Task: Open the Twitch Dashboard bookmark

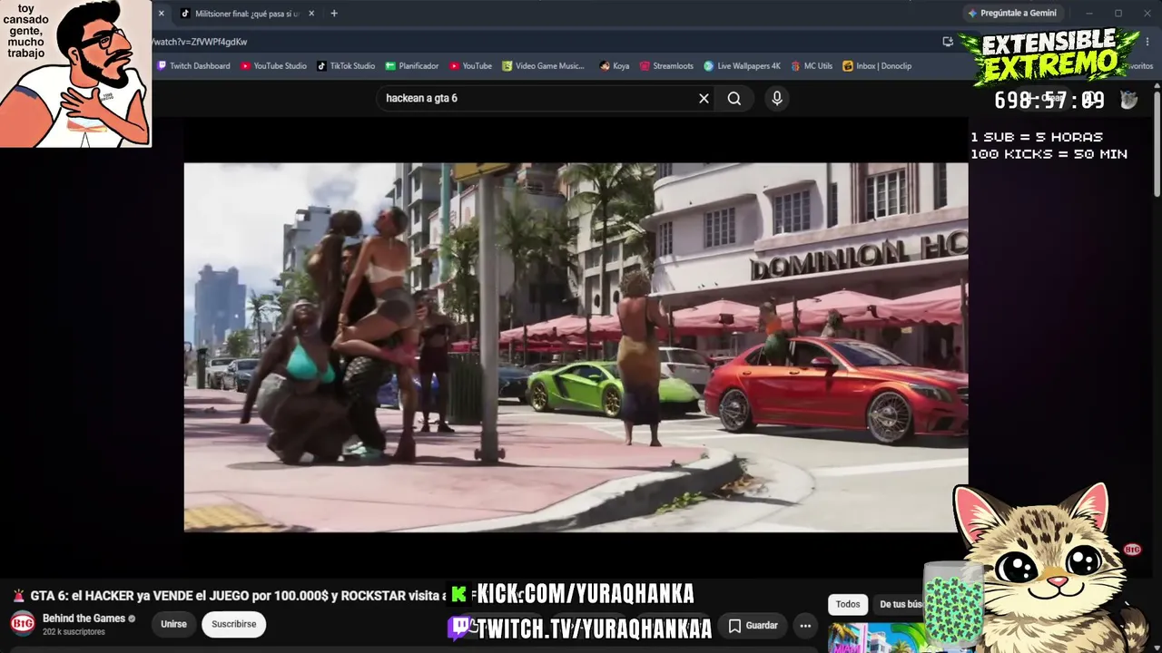Action: (x=193, y=66)
